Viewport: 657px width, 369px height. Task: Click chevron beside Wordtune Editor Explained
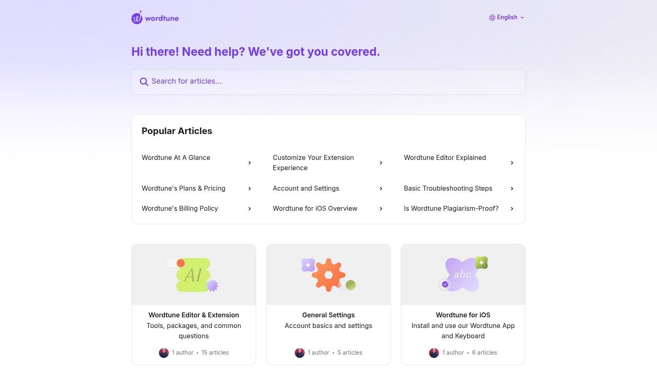[x=512, y=163]
